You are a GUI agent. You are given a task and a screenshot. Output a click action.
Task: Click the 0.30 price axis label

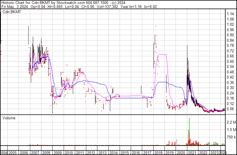(x=230, y=88)
